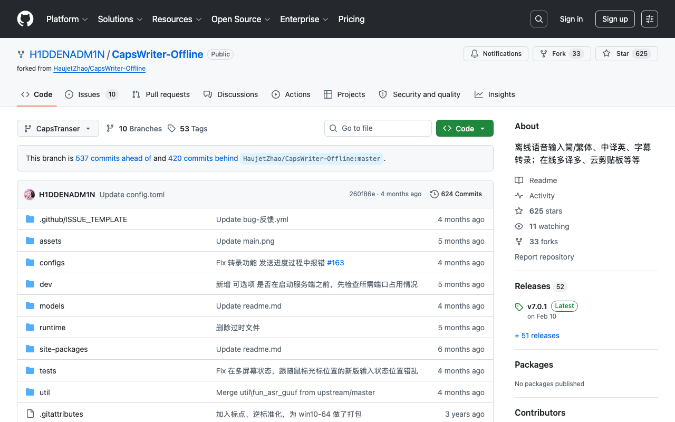Image resolution: width=675 pixels, height=422 pixels.
Task: Click commit message 'Update config.toml'
Action: pos(132,195)
